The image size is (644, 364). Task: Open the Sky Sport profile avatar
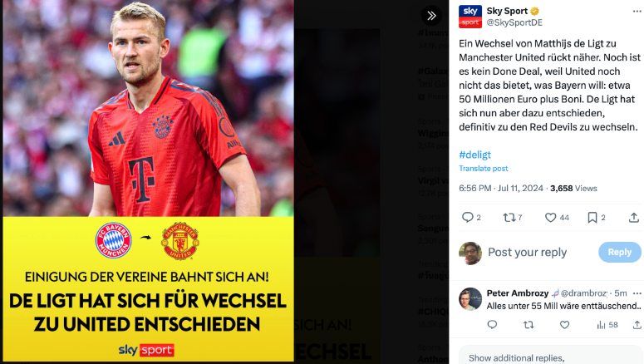click(469, 17)
